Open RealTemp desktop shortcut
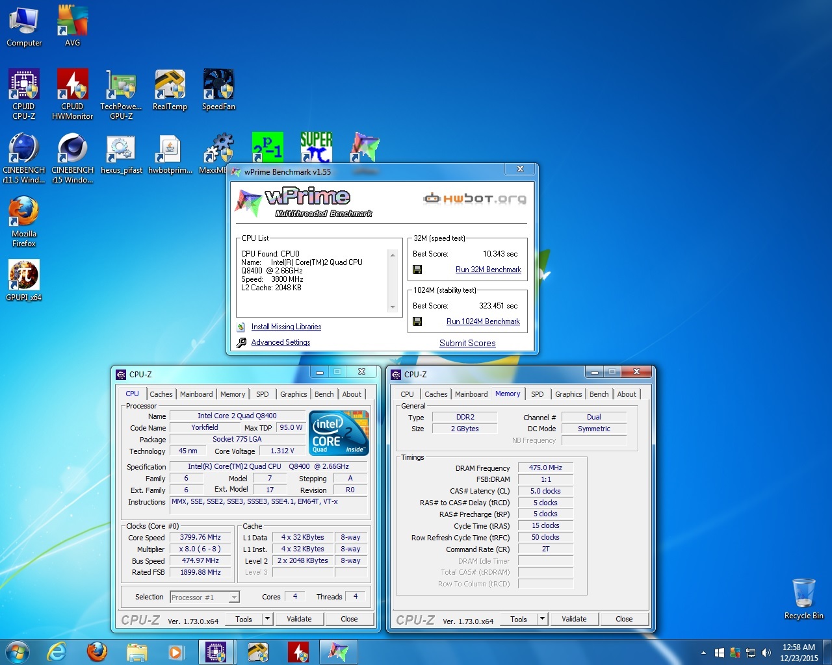The width and height of the screenshot is (832, 665). [170, 91]
